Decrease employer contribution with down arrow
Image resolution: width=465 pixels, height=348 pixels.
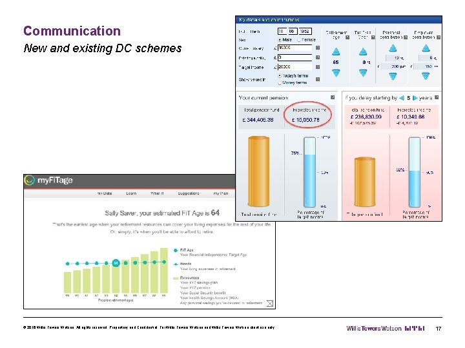(426, 76)
